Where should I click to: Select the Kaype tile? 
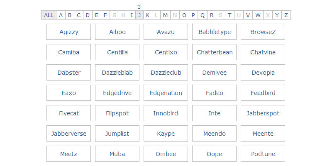[166, 134]
